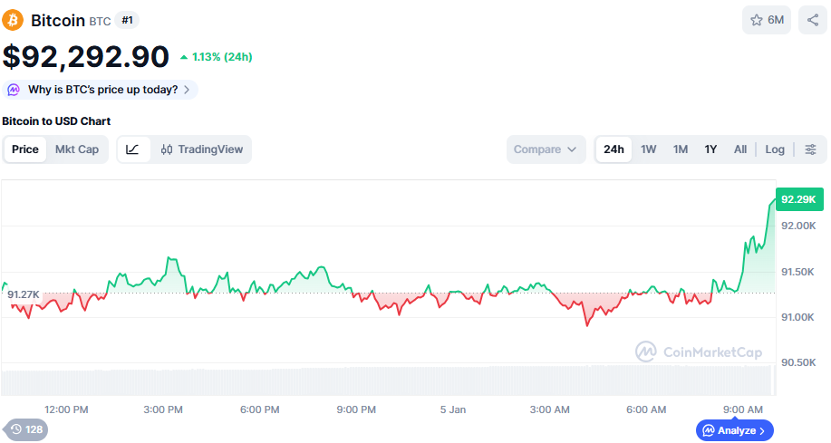
Task: Click the #1 rank badge
Action: click(128, 20)
